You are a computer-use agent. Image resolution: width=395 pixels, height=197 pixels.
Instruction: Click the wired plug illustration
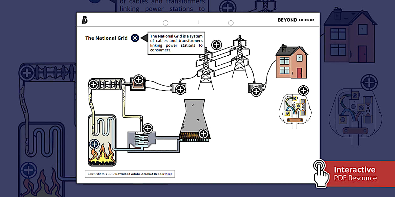pos(294,109)
